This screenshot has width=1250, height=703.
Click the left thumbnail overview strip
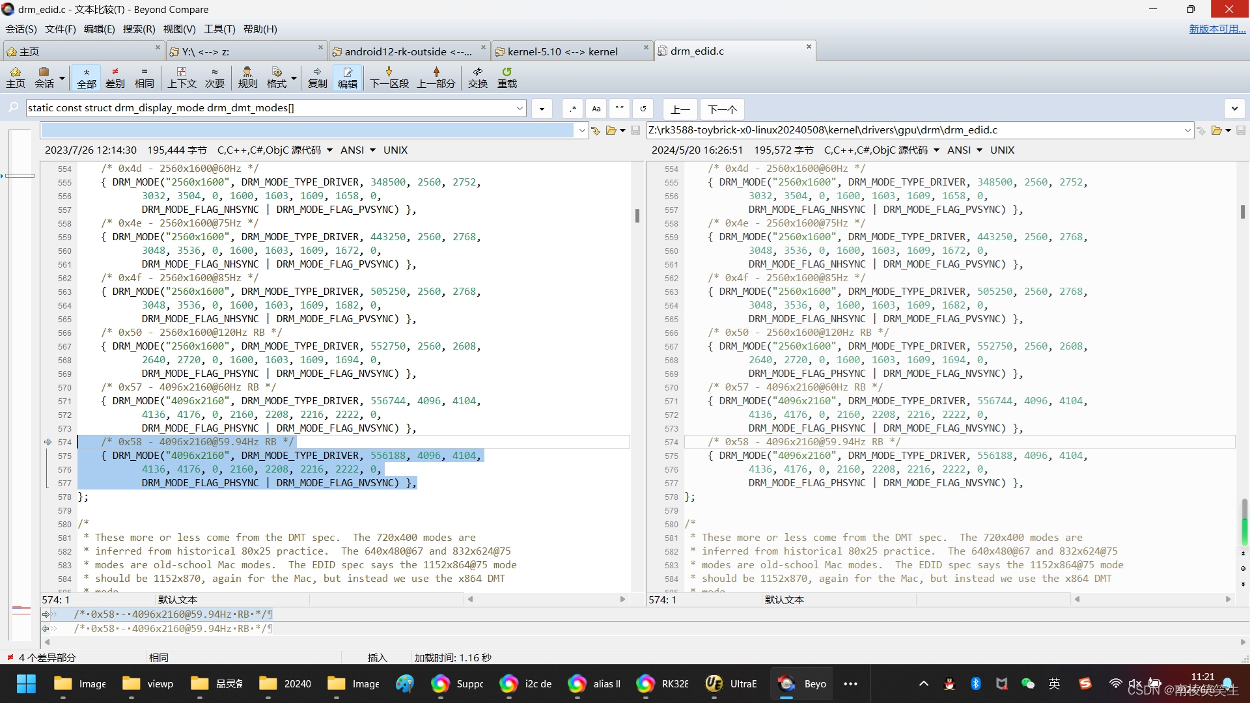tap(20, 384)
